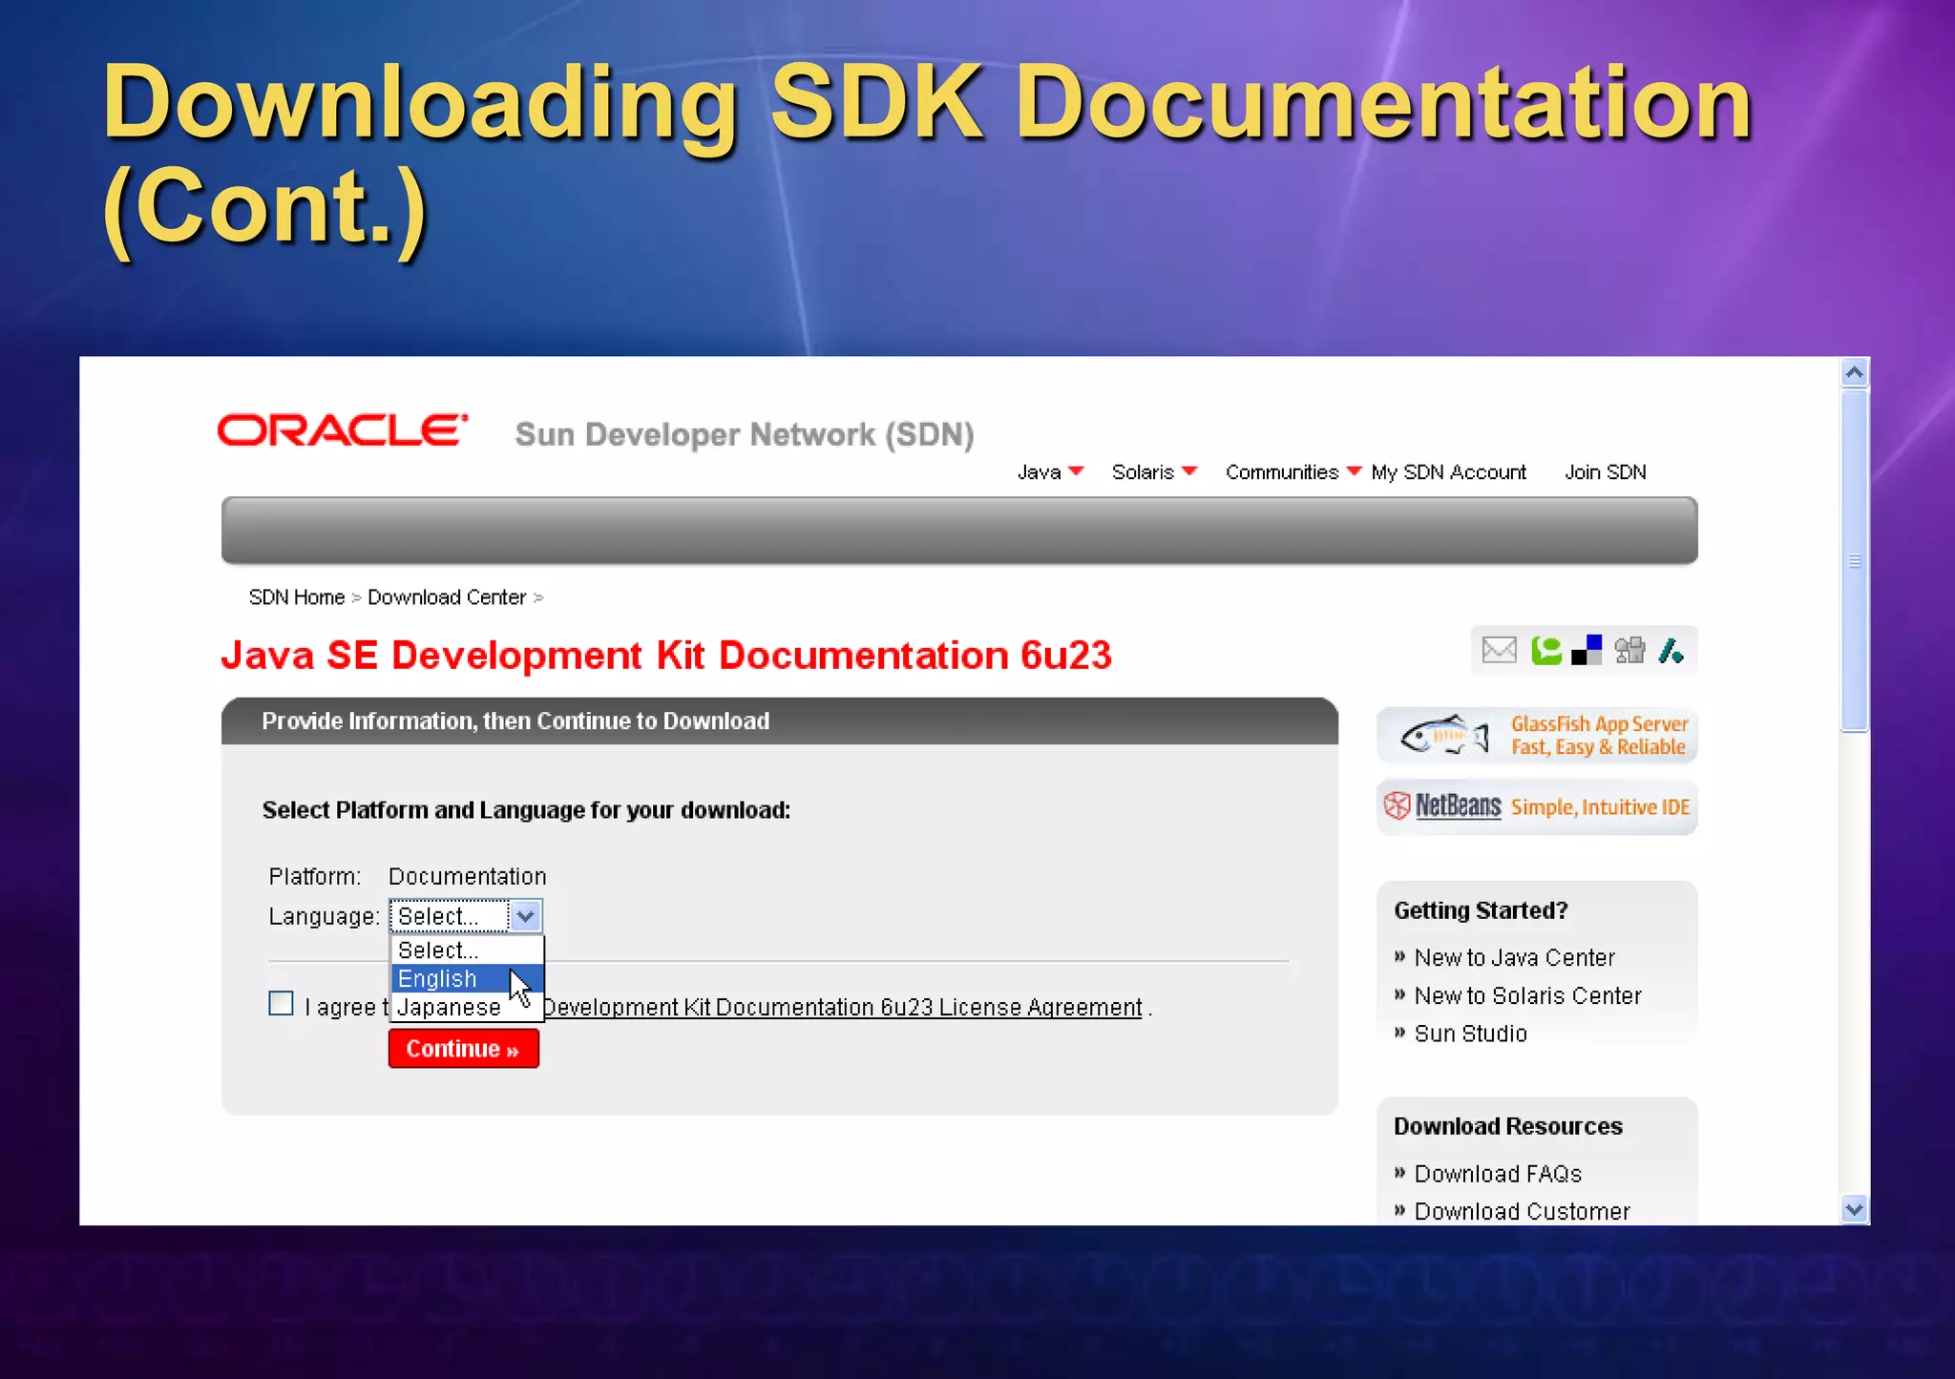Choose English in the language list
Viewport: 1955px width, 1379px height.
click(466, 979)
